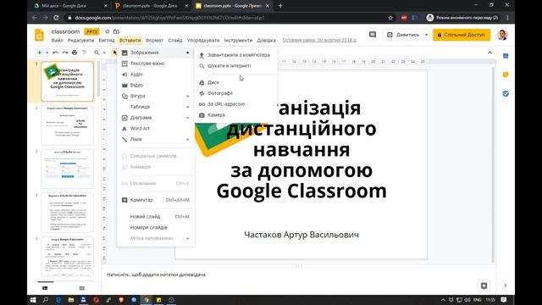Click the Windows Start button
This screenshot has height=305, width=542.
tap(33, 300)
